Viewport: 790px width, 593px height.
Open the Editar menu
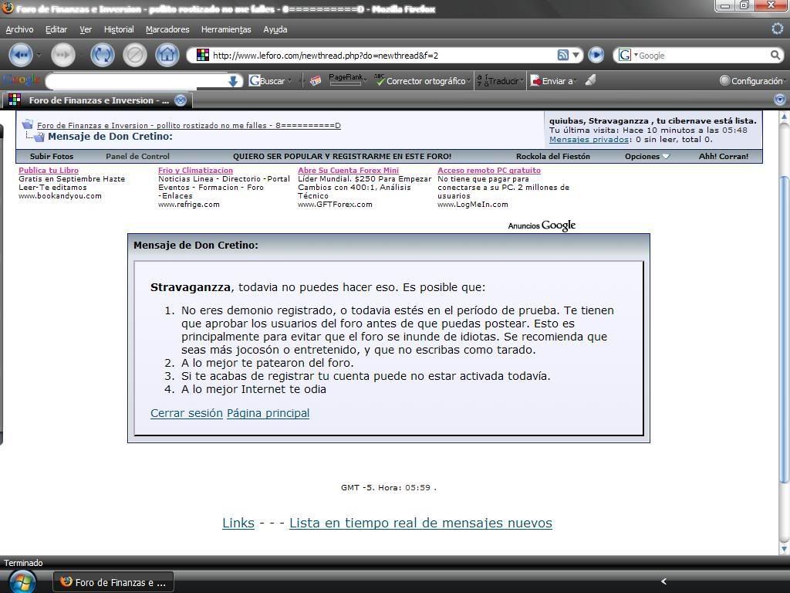56,29
